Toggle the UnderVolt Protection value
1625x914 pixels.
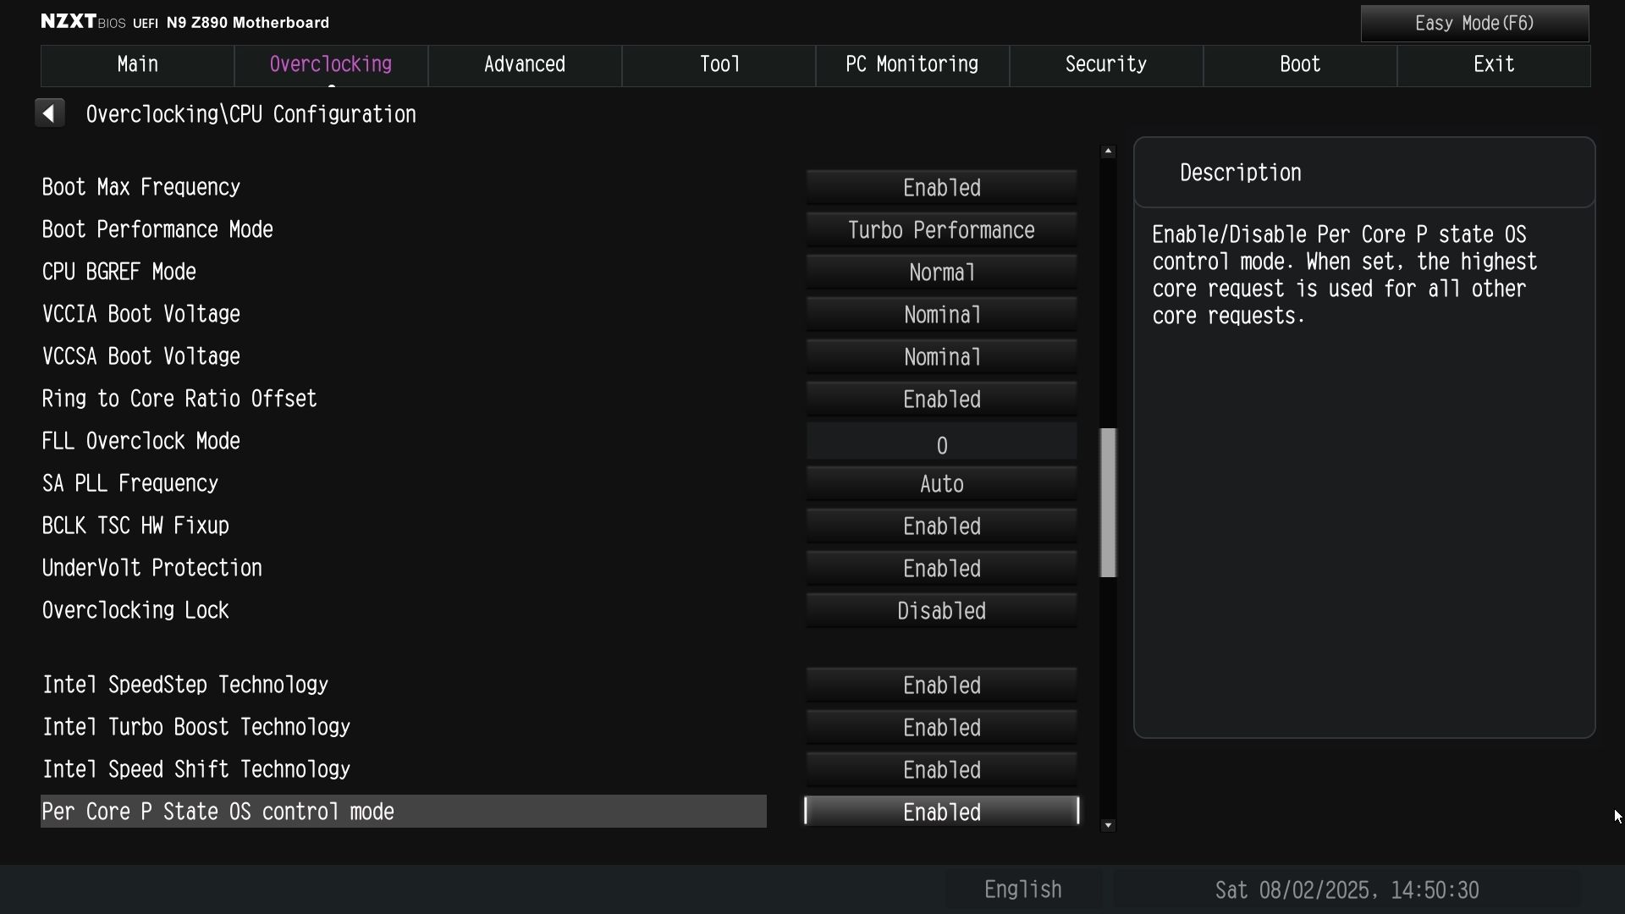click(x=941, y=569)
